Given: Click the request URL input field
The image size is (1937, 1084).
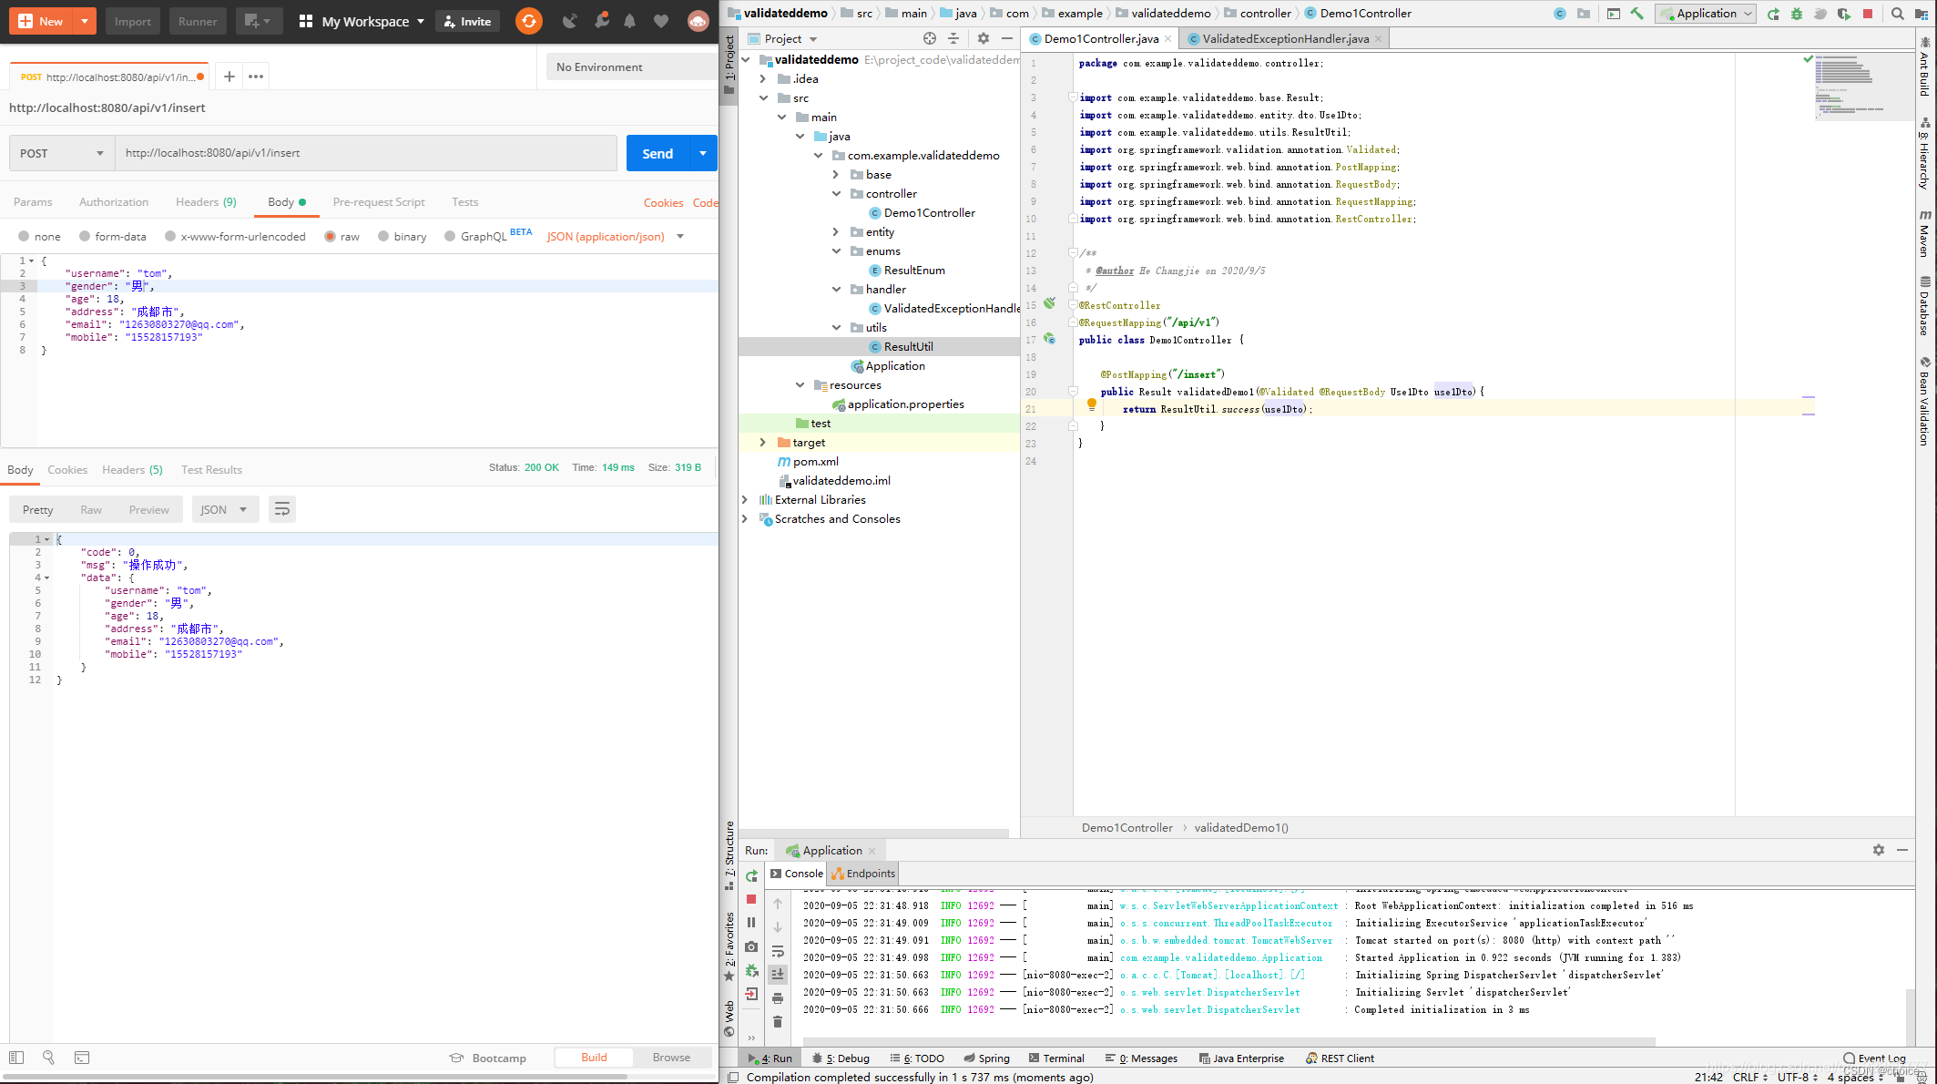Looking at the screenshot, I should point(364,153).
